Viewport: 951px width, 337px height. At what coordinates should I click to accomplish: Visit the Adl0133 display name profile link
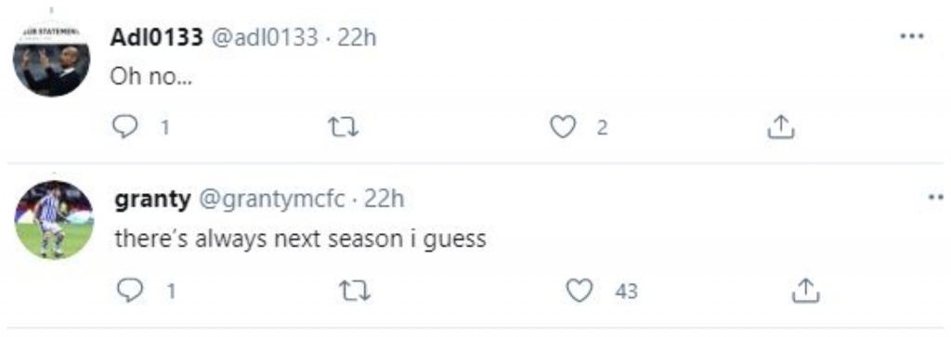click(x=156, y=37)
